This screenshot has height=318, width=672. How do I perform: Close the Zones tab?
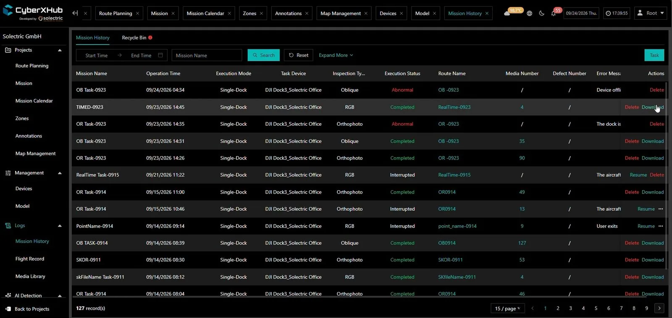click(x=261, y=13)
